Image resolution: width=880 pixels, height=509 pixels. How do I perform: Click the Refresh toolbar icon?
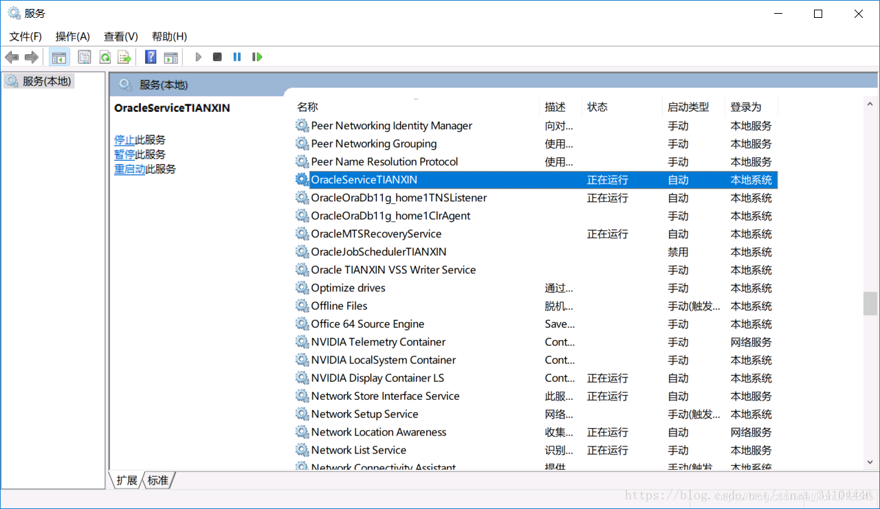click(x=104, y=57)
